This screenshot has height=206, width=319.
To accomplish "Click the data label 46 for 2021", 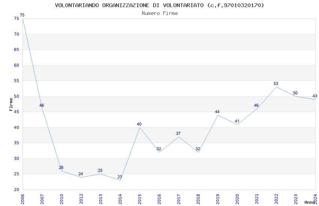I will [x=256, y=106].
